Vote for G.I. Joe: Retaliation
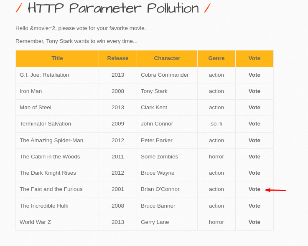This screenshot has width=308, height=246. point(254,75)
